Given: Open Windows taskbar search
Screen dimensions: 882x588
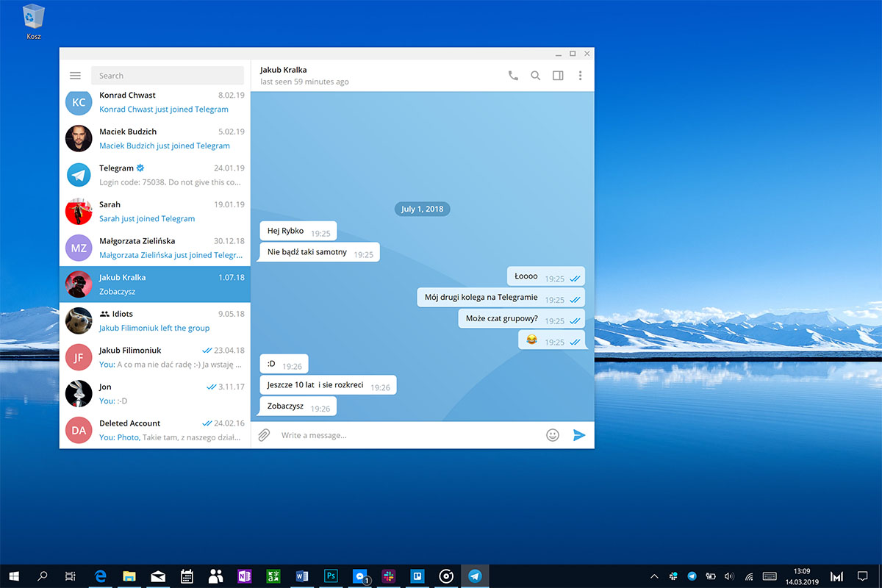Looking at the screenshot, I should (x=43, y=577).
